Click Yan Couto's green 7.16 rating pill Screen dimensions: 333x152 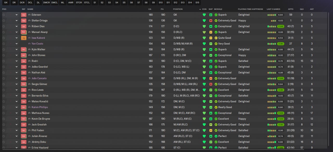(281, 44)
